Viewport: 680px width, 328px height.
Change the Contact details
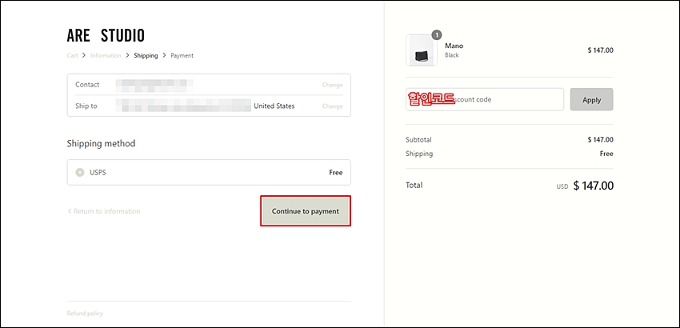coord(332,85)
